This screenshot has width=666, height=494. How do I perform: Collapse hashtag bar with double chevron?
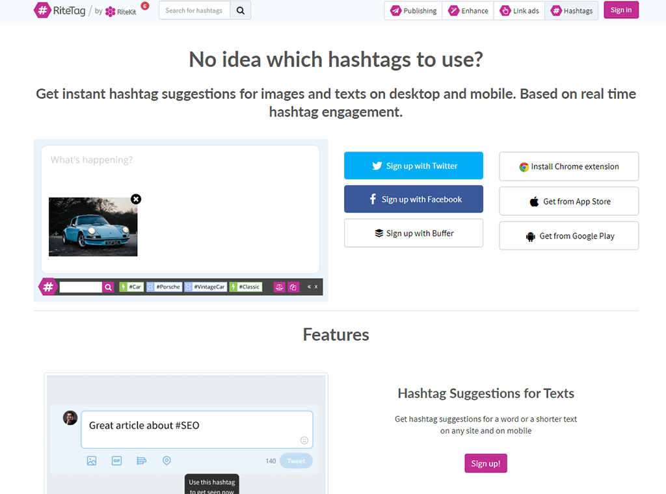coord(309,287)
